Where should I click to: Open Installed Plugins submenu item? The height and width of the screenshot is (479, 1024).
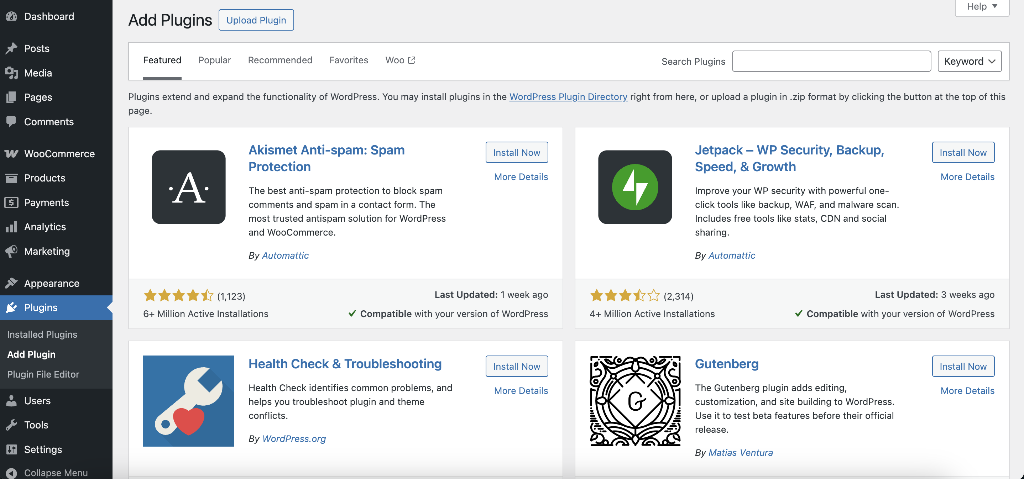(x=42, y=335)
